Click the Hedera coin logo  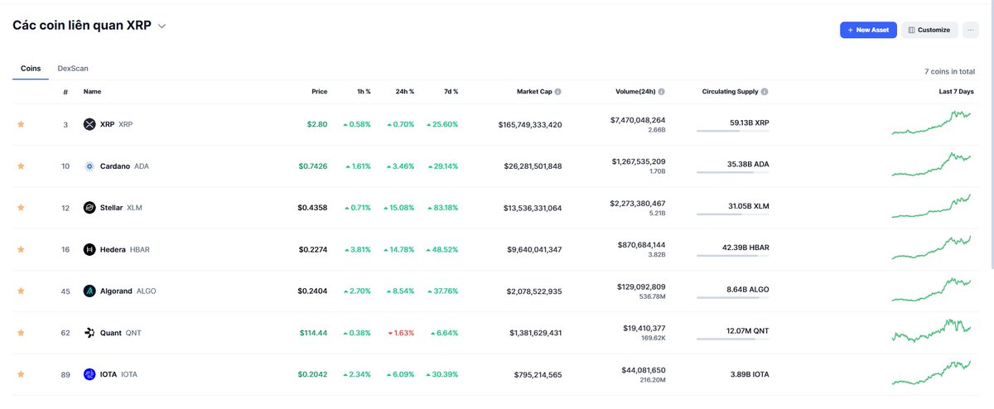pyautogui.click(x=89, y=249)
